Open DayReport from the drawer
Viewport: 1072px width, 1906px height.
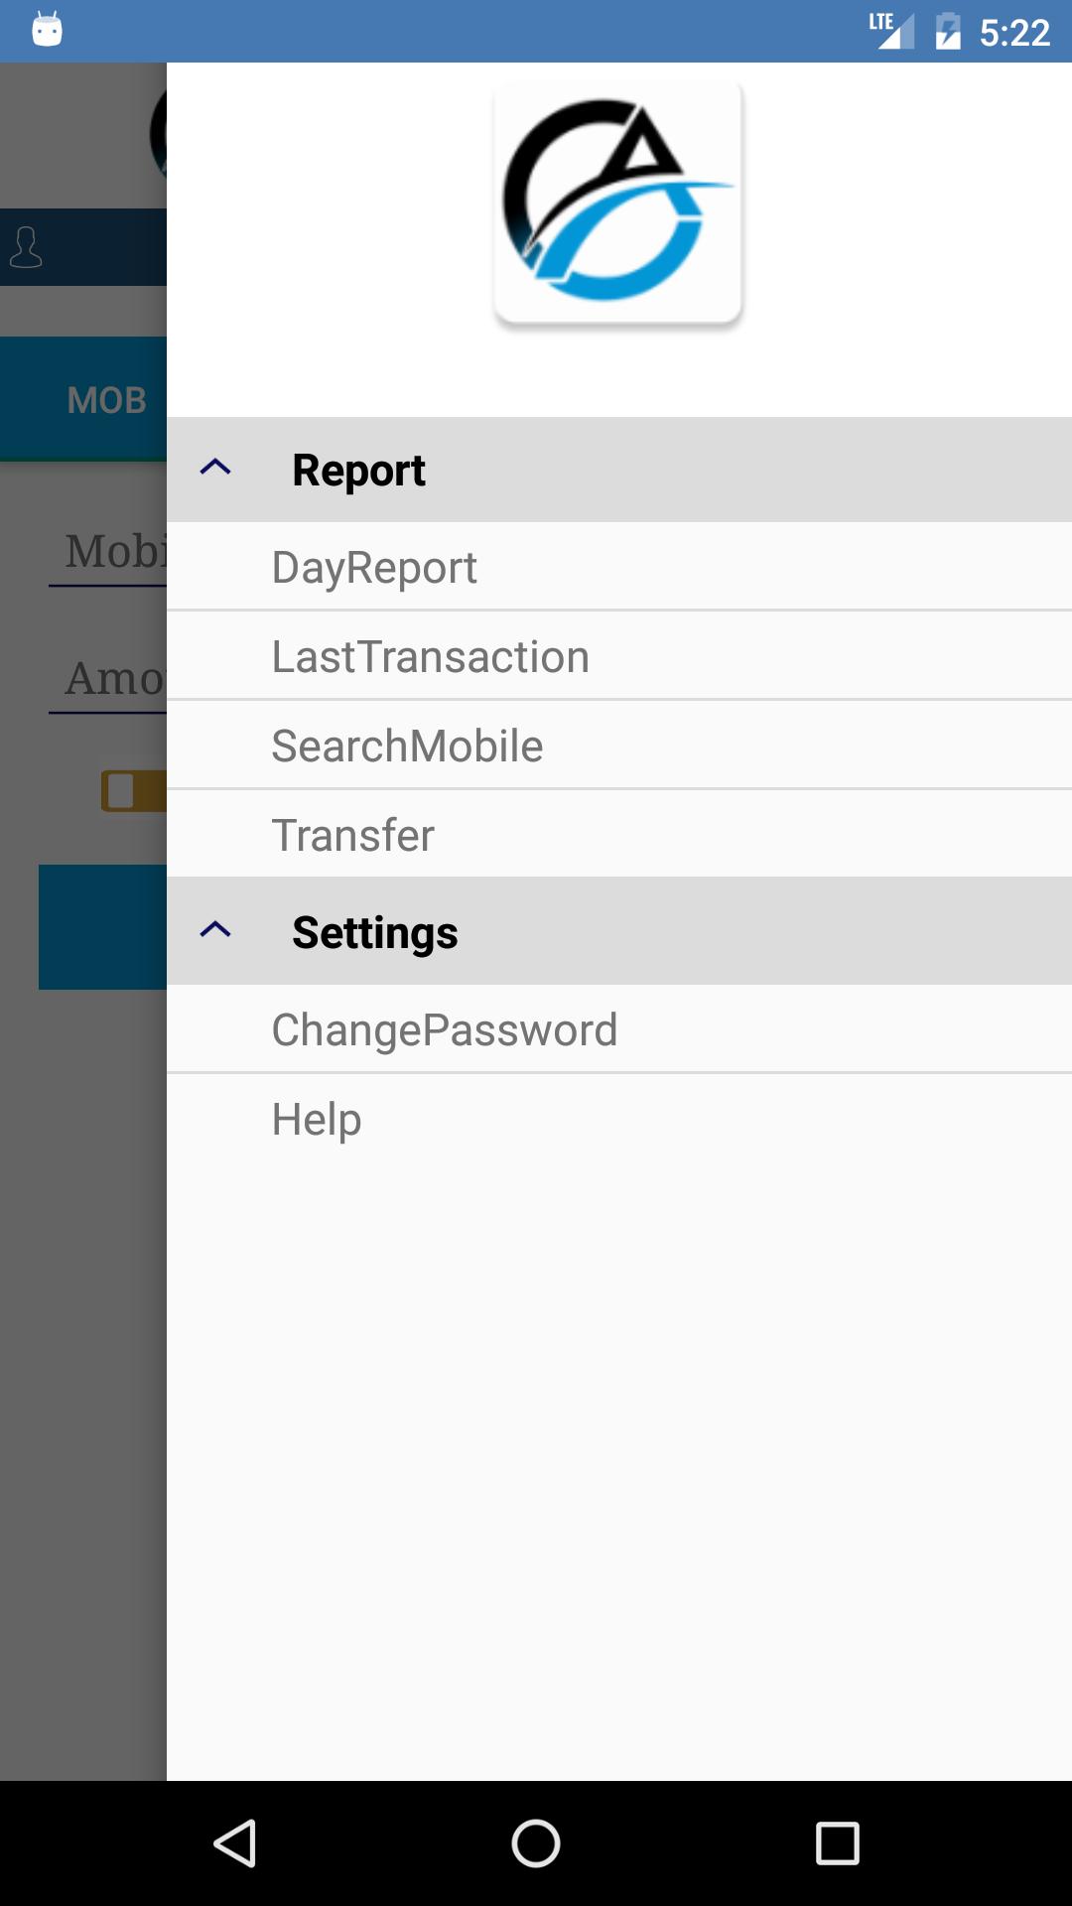click(x=374, y=568)
